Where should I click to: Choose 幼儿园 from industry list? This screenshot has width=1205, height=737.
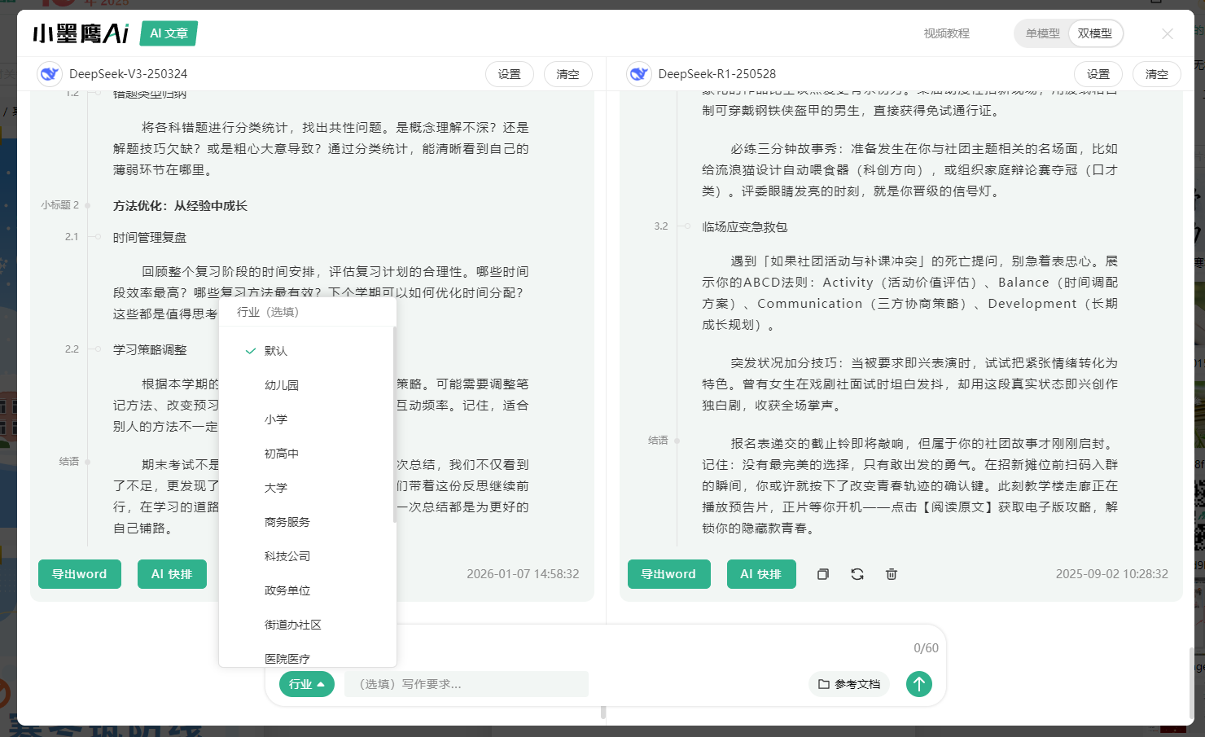tap(282, 385)
